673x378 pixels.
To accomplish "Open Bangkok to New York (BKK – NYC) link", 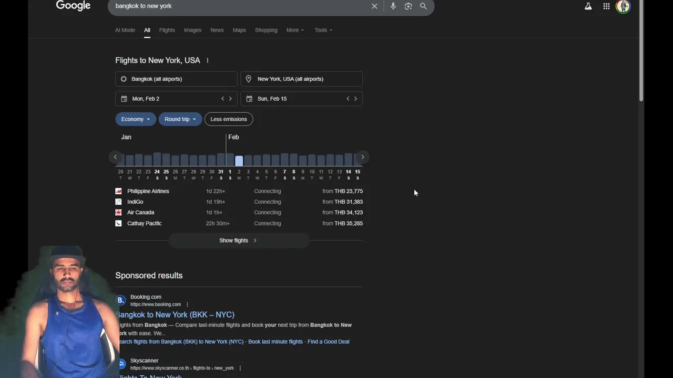I will [x=175, y=314].
